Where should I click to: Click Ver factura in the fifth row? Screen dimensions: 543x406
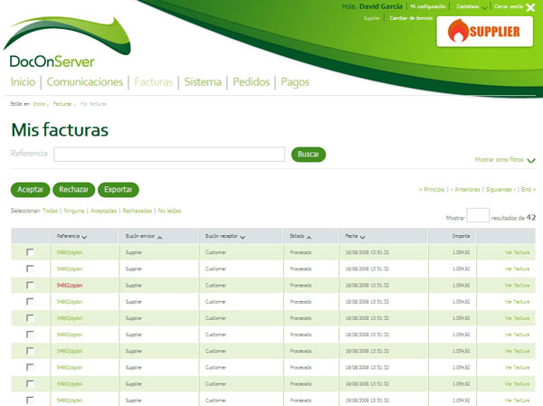click(517, 318)
